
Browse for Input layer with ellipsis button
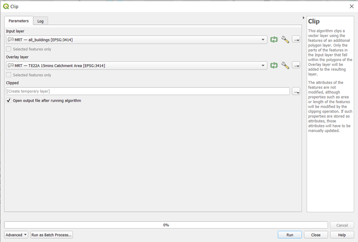click(296, 40)
